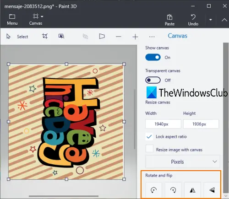Open the Pixels unit dropdown

point(183,161)
